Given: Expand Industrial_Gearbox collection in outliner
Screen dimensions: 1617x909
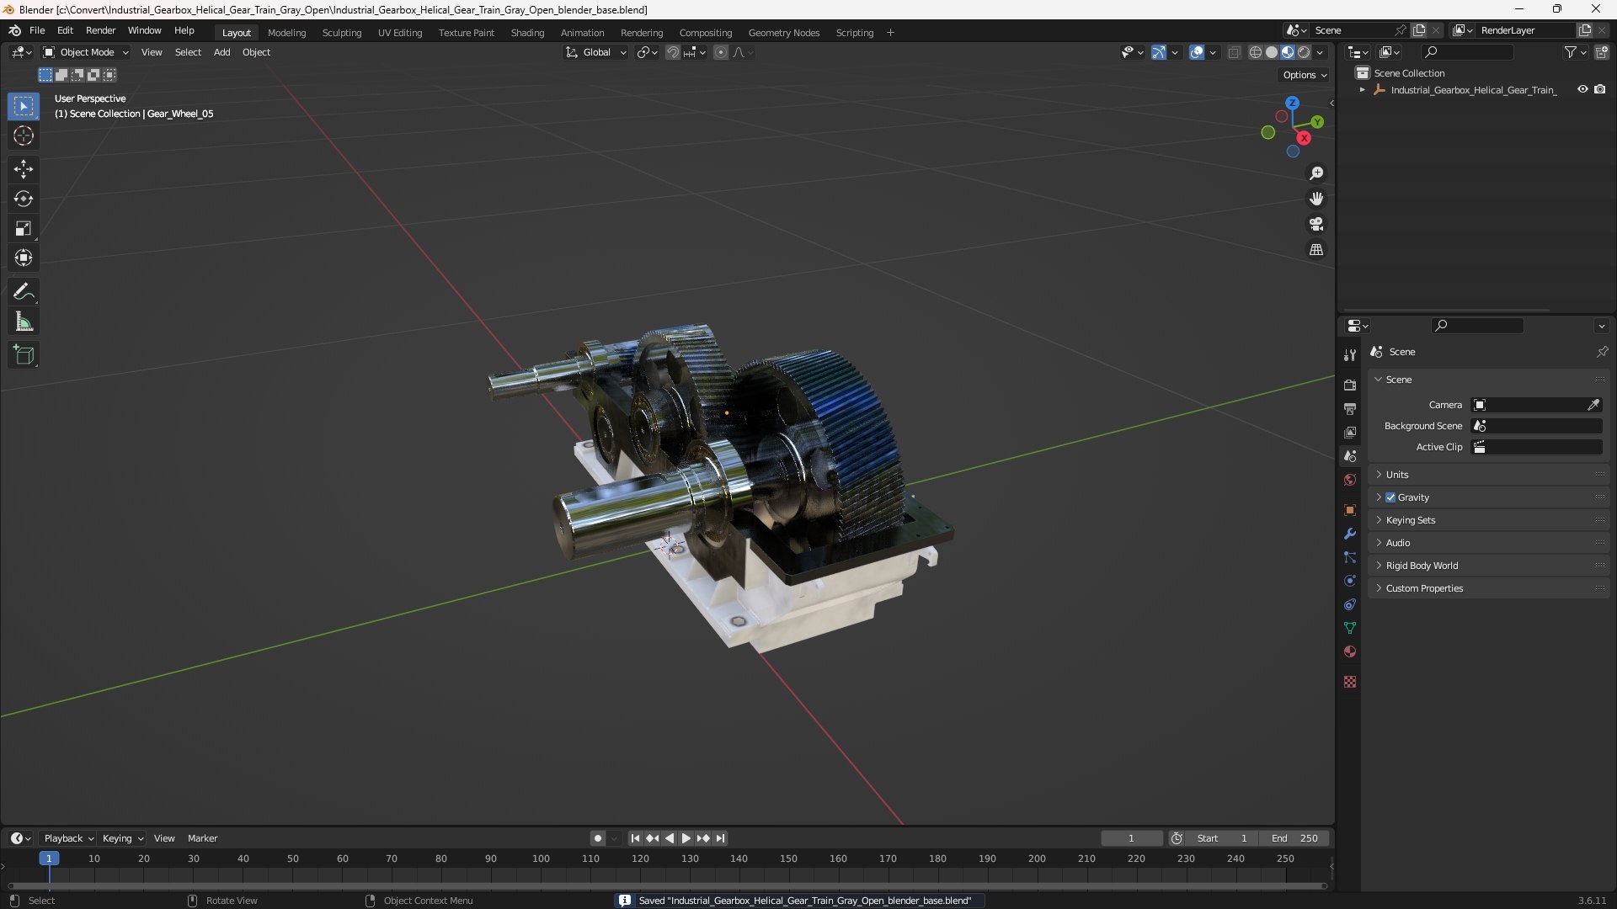Looking at the screenshot, I should (x=1363, y=90).
